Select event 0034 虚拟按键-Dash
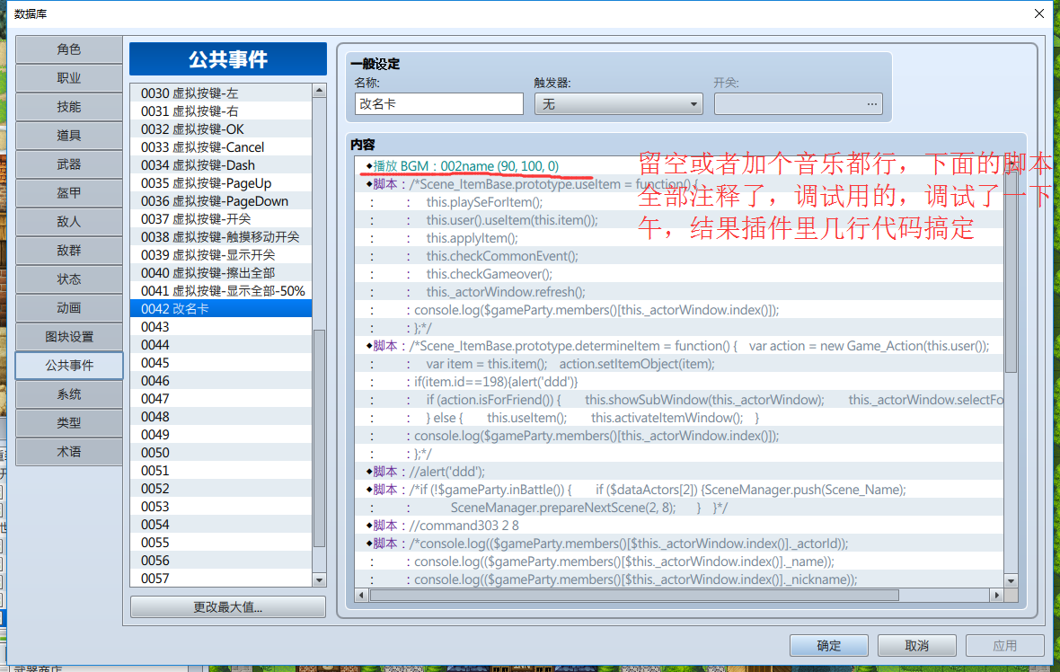Viewport: 1060px width, 672px height. [221, 165]
